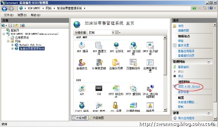Open the 错误页 icon
This screenshot has width=218, height=127.
[150, 105]
